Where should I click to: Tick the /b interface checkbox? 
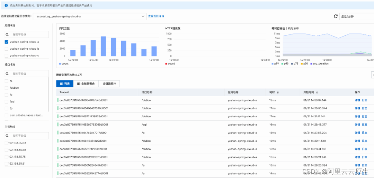pos(7,109)
